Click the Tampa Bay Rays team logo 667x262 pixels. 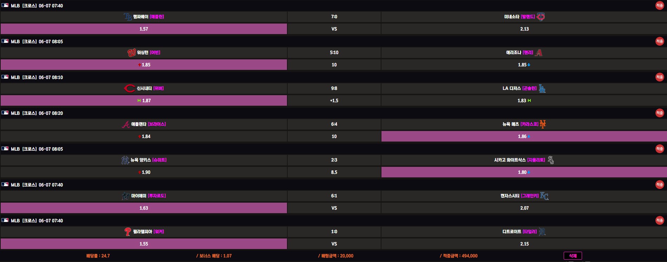128,17
